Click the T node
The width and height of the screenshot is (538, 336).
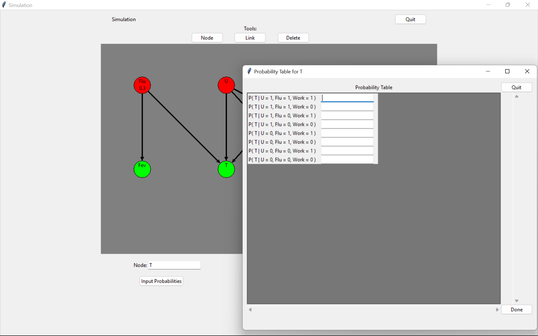click(226, 169)
